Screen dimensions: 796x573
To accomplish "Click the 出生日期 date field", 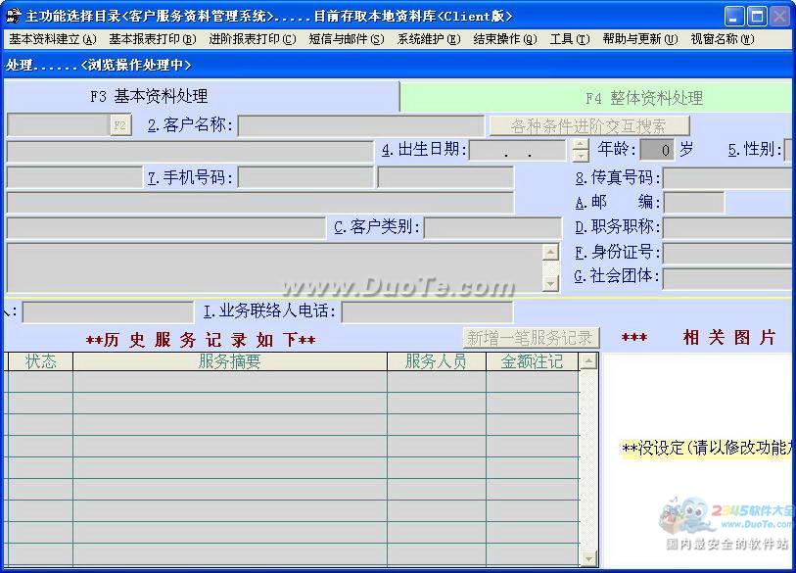I will [517, 151].
